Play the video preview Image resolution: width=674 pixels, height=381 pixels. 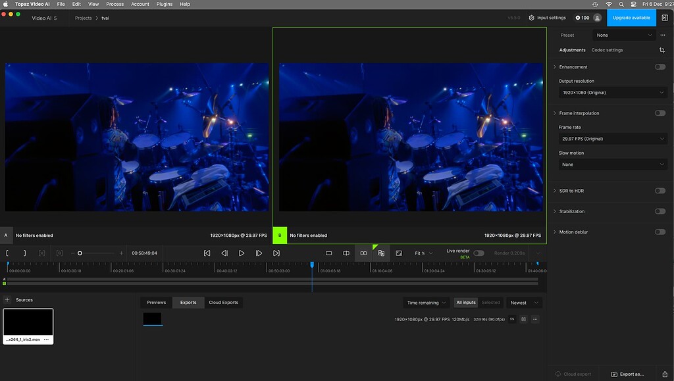coord(242,253)
